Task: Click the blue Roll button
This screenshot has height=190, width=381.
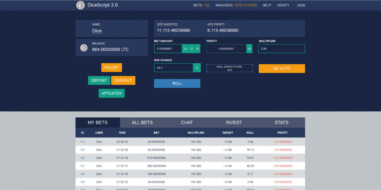Action: tap(177, 83)
